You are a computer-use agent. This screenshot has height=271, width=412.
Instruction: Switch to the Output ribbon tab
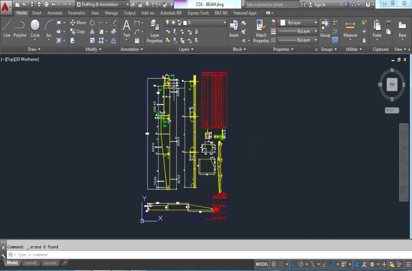click(x=130, y=13)
